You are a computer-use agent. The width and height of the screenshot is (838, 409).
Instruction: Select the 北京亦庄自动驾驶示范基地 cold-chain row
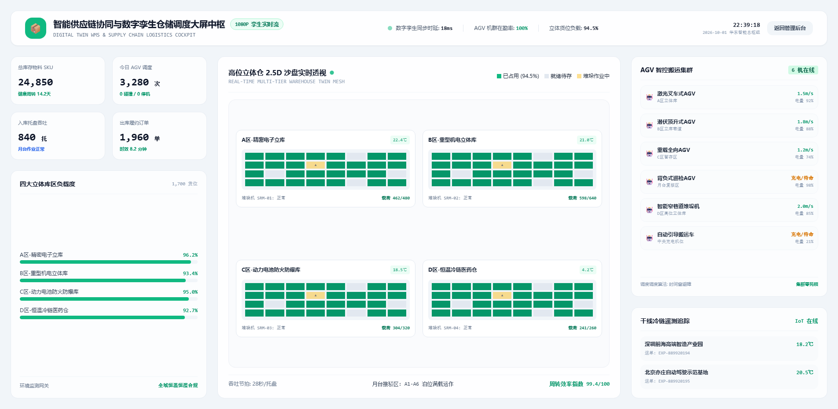click(x=729, y=376)
